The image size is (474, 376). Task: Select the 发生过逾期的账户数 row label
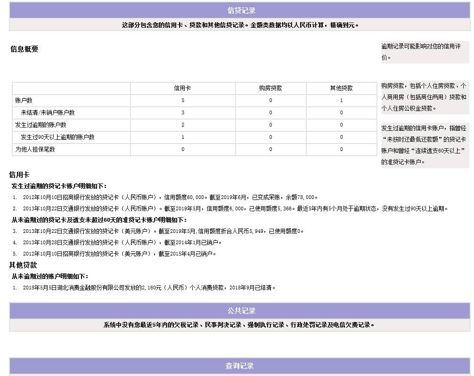41,125
